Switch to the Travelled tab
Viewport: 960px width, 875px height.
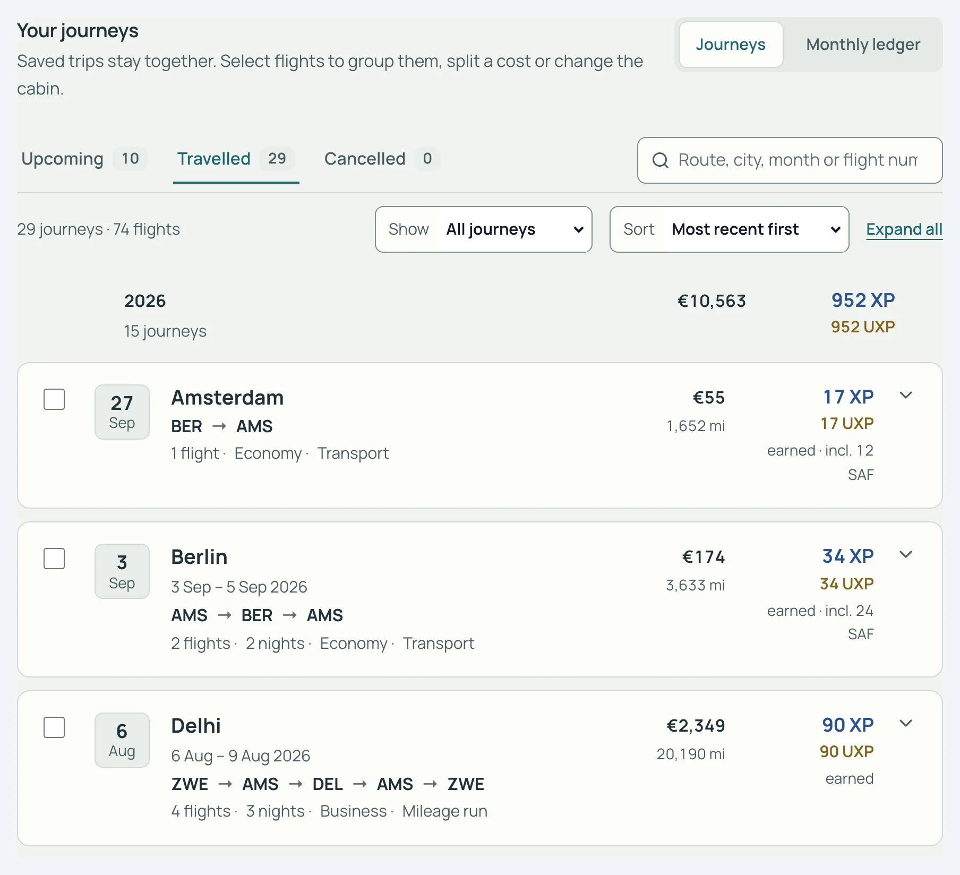[236, 159]
